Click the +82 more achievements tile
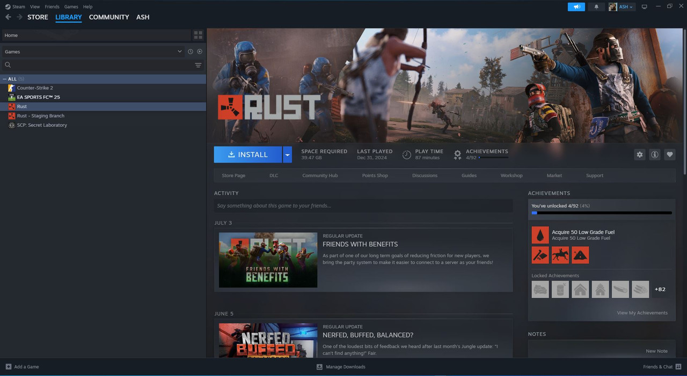The height and width of the screenshot is (376, 687). (x=660, y=289)
